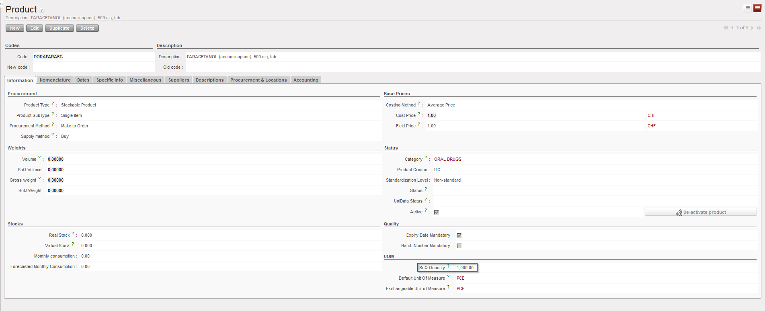This screenshot has width=765, height=311.
Task: Toggle Expiry Date Mandatory checkbox
Action: tap(459, 235)
